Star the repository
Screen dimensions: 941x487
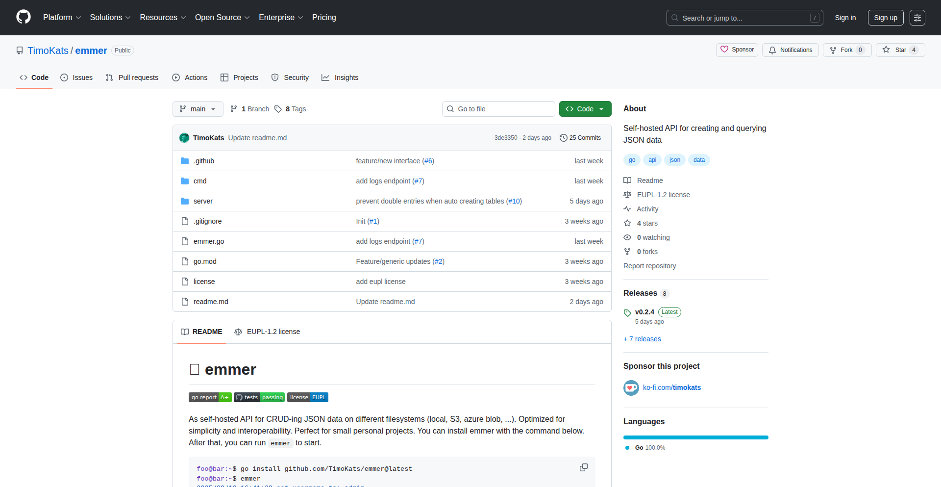click(x=900, y=50)
